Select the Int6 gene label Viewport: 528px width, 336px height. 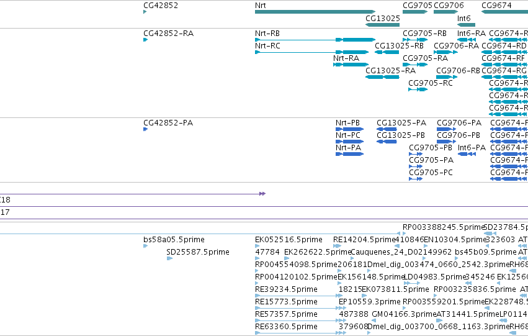click(463, 18)
